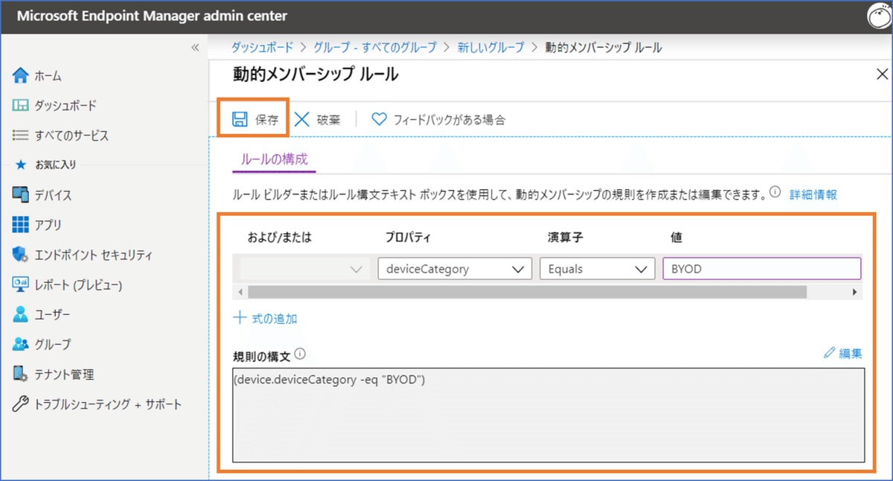Image resolution: width=893 pixels, height=481 pixels.
Task: Click the および/または column header
Action: (279, 237)
